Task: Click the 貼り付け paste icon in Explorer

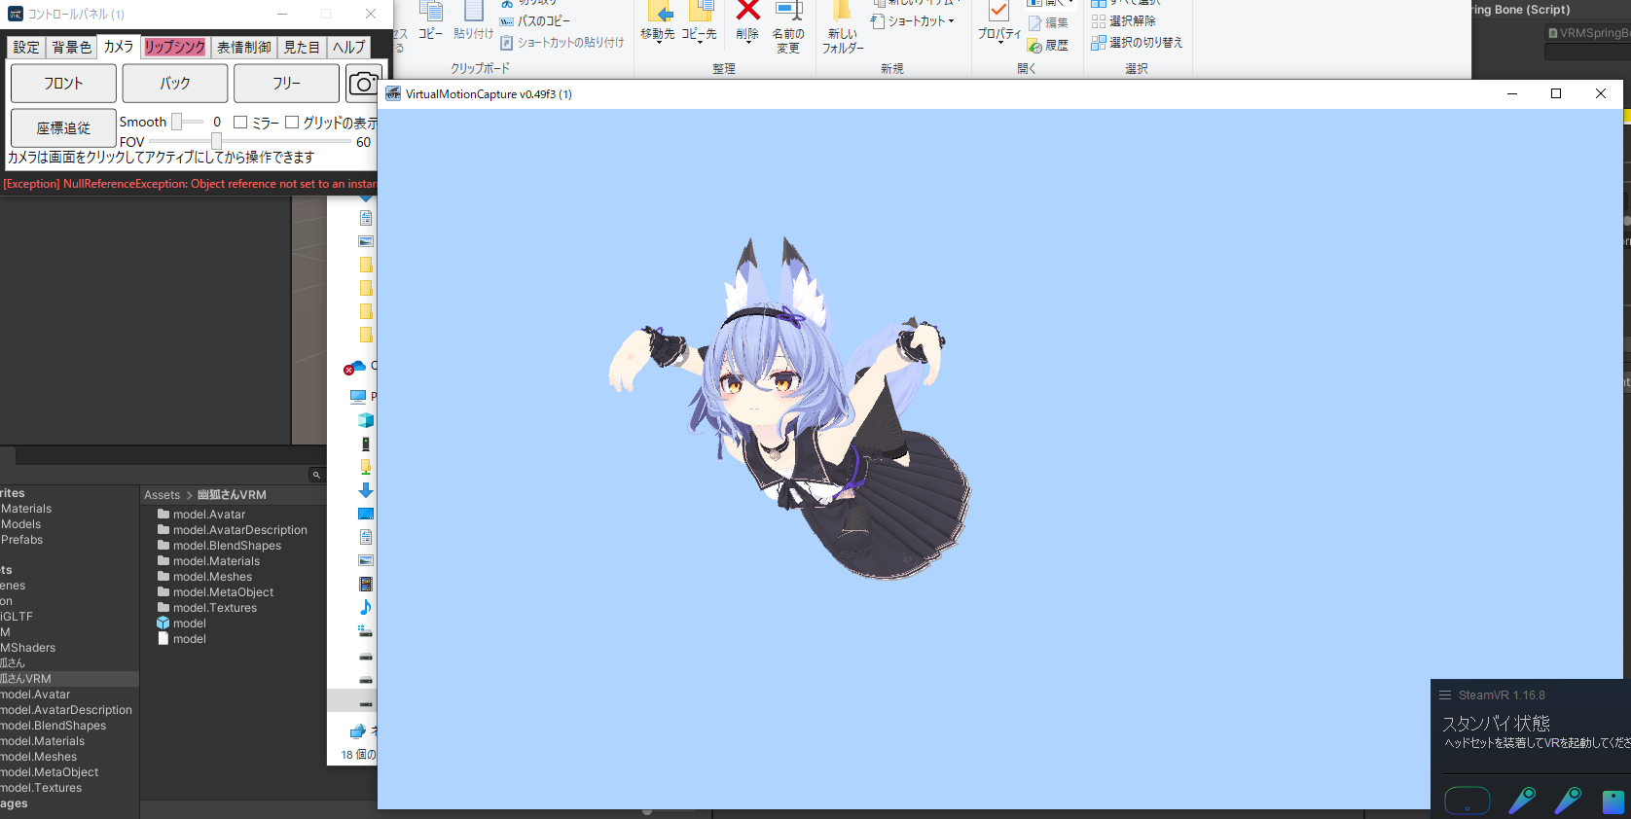Action: point(474,11)
